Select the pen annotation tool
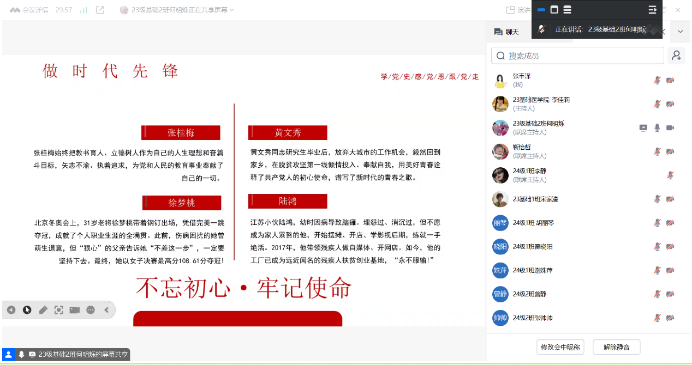 pyautogui.click(x=43, y=310)
